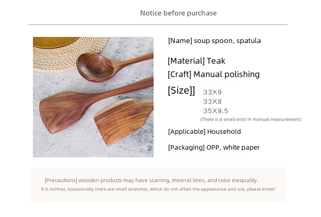Click the 33X9 size value
This screenshot has width=321, height=217.
[x=212, y=92]
